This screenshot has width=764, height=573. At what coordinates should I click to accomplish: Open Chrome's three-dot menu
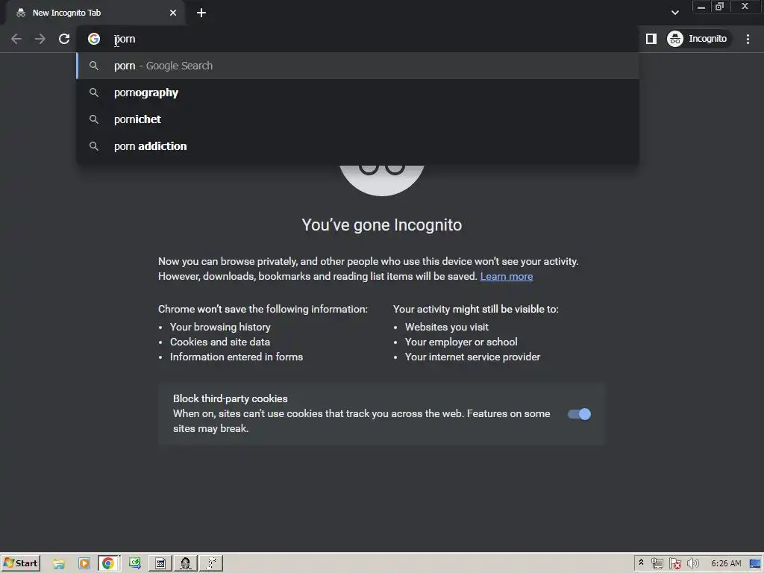(748, 39)
